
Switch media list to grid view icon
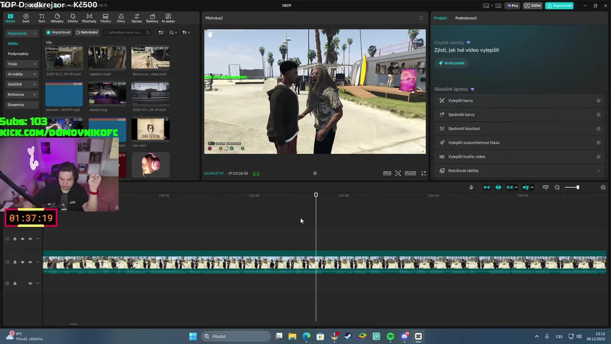(161, 32)
